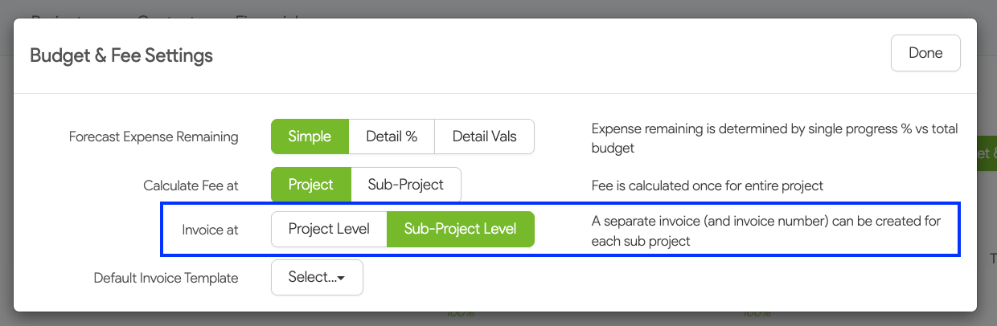Click the Calculate Fee at label

(x=191, y=185)
